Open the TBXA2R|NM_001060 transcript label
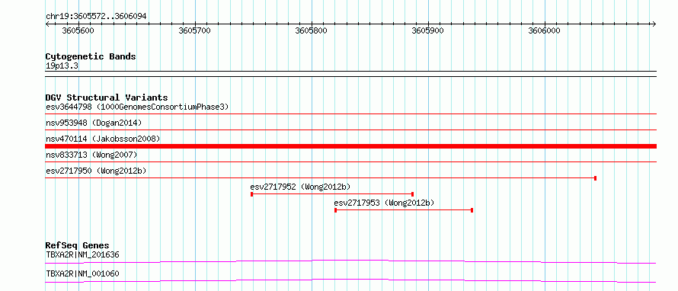 [82, 273]
